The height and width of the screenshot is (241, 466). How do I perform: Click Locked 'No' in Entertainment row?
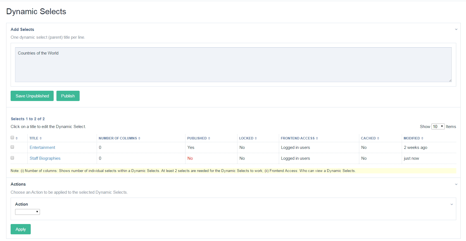point(242,147)
